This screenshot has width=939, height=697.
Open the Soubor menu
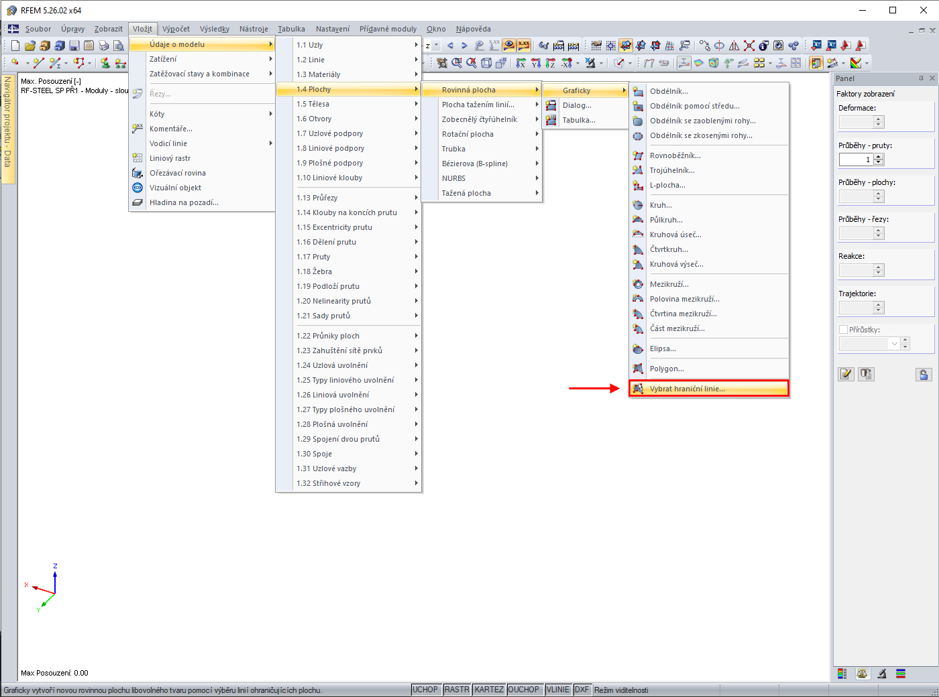[38, 29]
